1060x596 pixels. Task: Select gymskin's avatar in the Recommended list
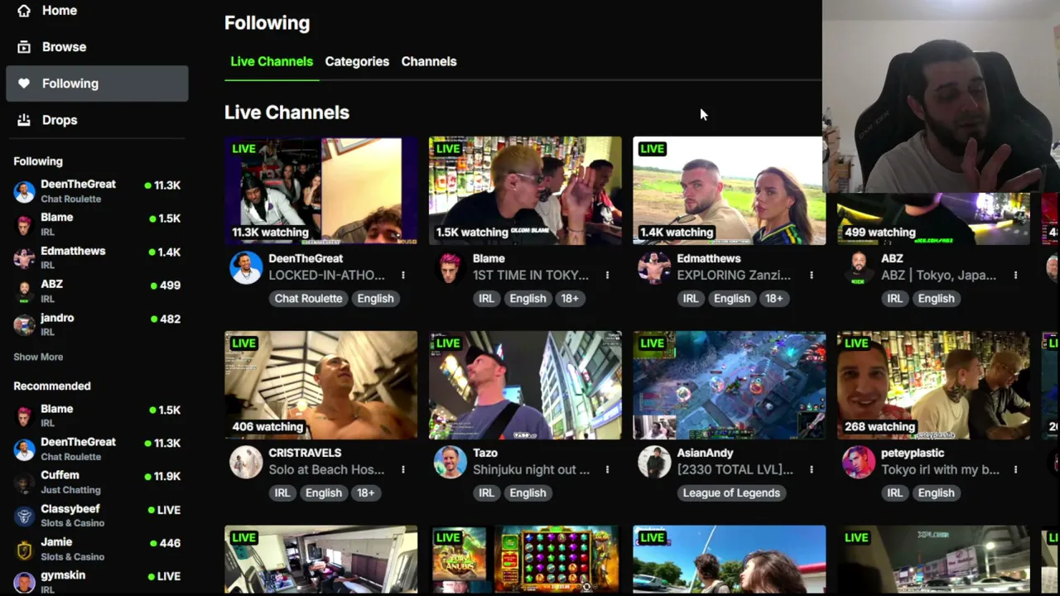[x=24, y=582]
